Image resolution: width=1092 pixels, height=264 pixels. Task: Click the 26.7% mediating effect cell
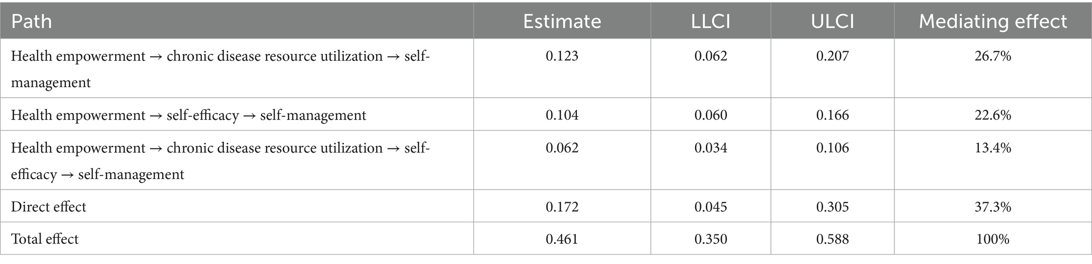pyautogui.click(x=993, y=56)
